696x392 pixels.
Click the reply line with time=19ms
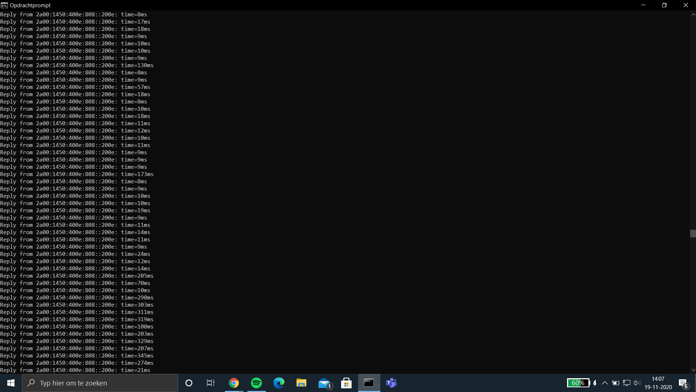click(x=75, y=211)
